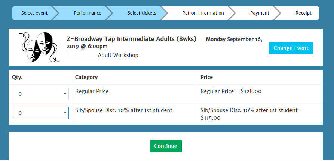Go to the Performance step
This screenshot has width=334, height=161.
click(88, 13)
